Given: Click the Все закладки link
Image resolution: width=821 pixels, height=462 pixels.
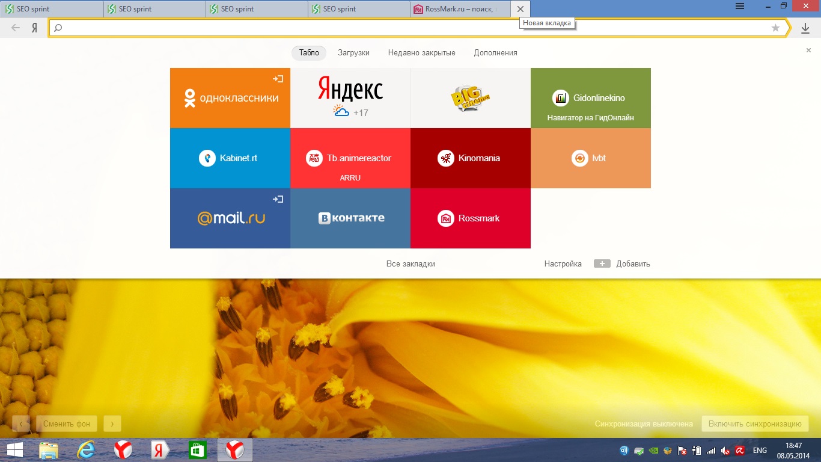Looking at the screenshot, I should [x=410, y=264].
